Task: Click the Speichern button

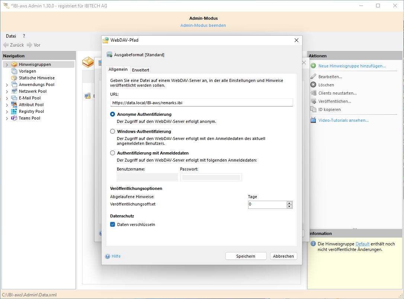Action: [x=246, y=256]
